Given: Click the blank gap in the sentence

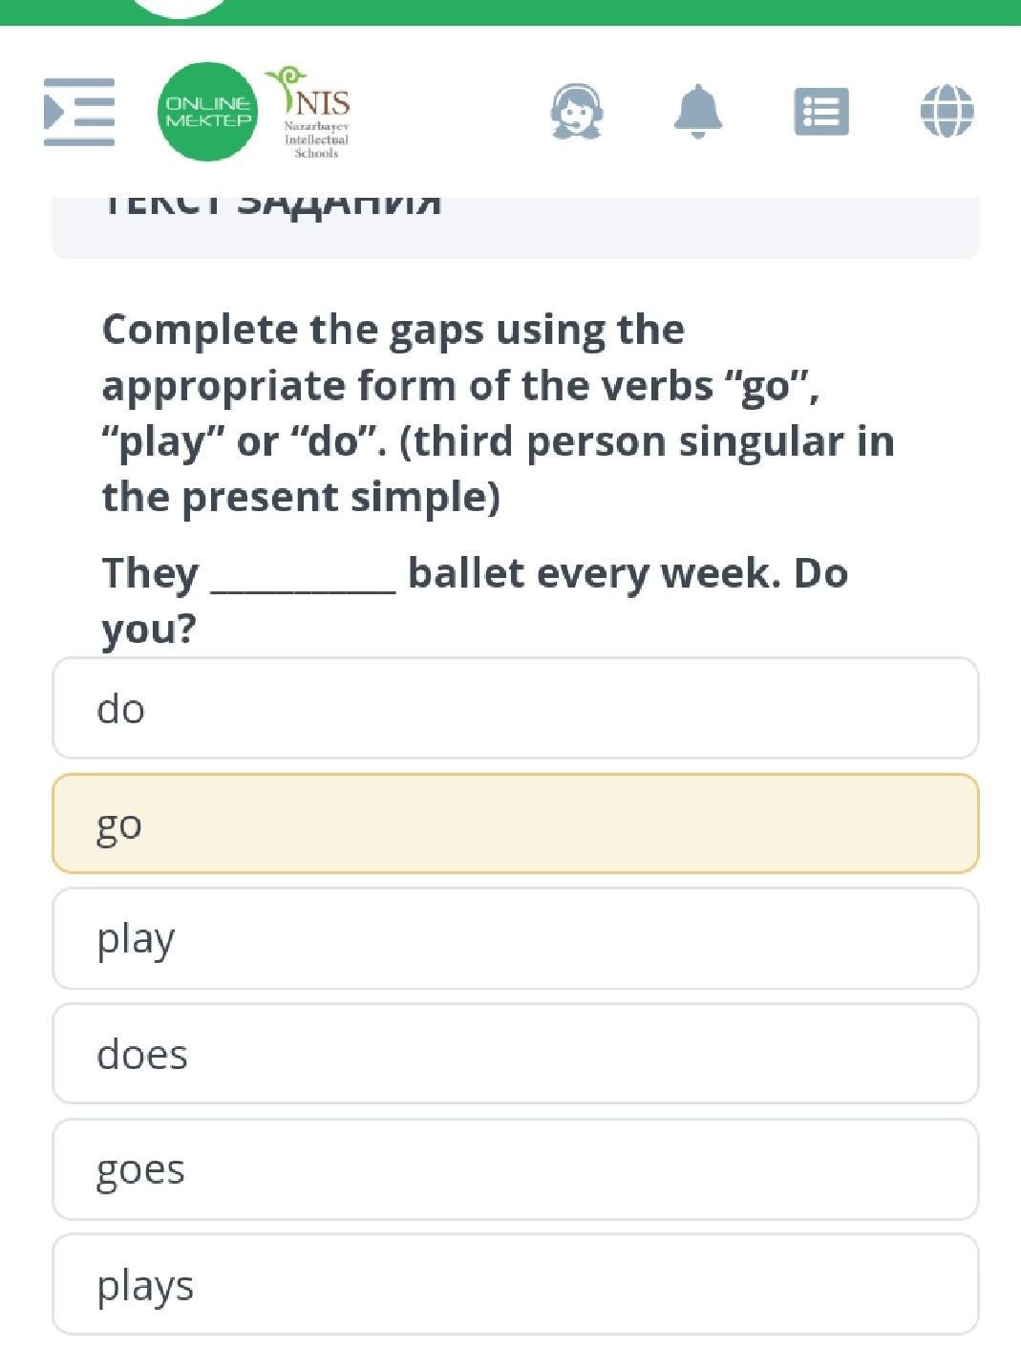Looking at the screenshot, I should click(303, 576).
